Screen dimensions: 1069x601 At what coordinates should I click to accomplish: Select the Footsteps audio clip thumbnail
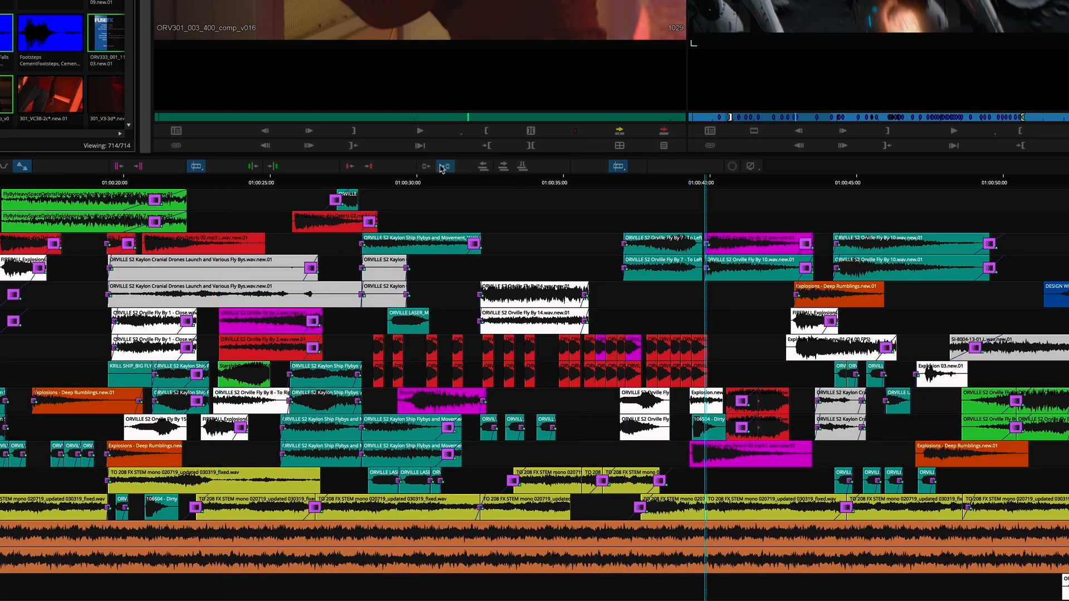[x=50, y=33]
